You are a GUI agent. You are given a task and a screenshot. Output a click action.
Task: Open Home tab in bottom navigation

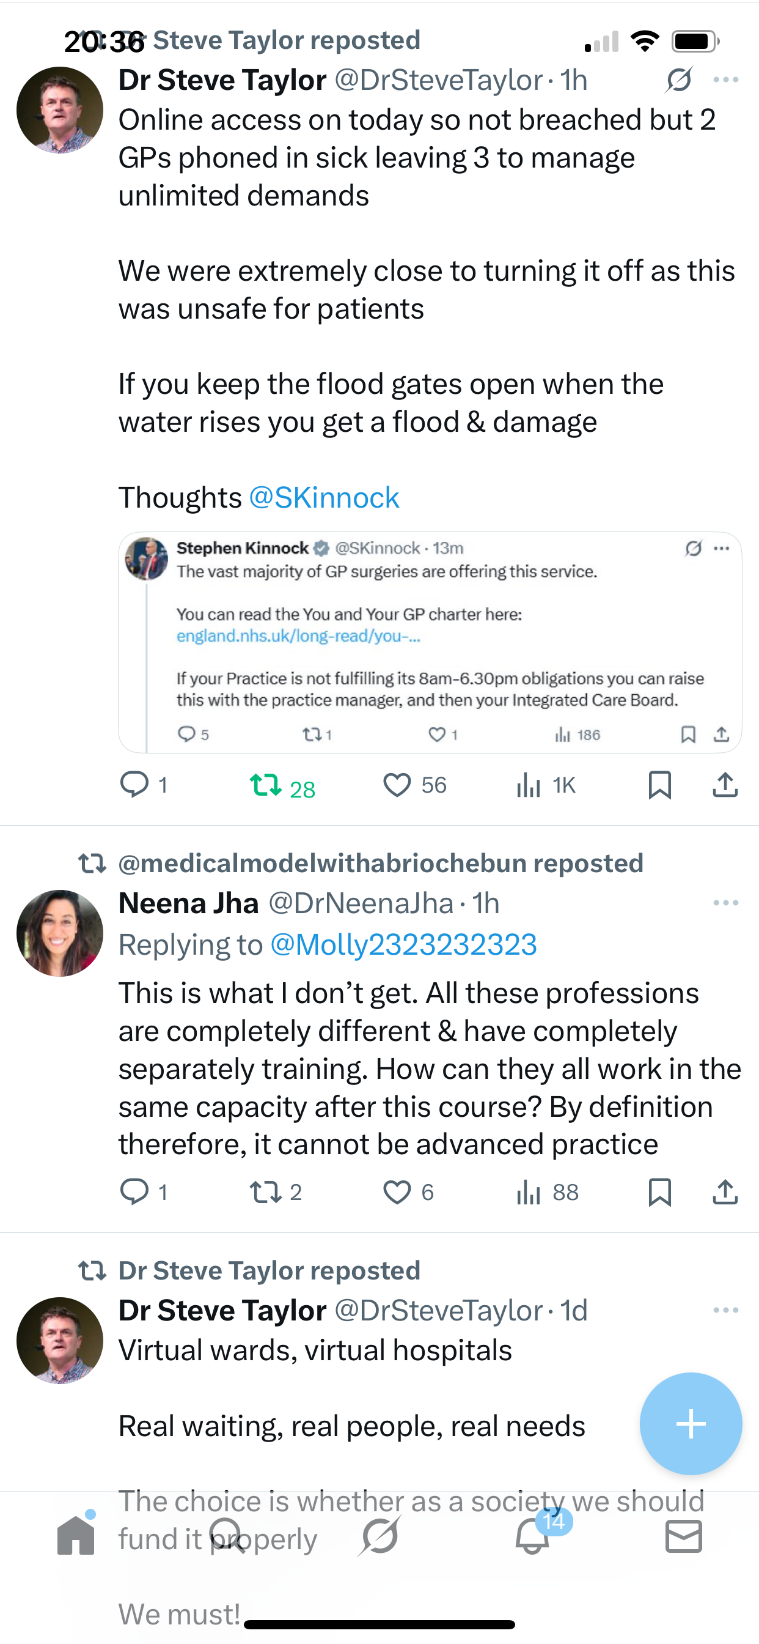tap(76, 1536)
